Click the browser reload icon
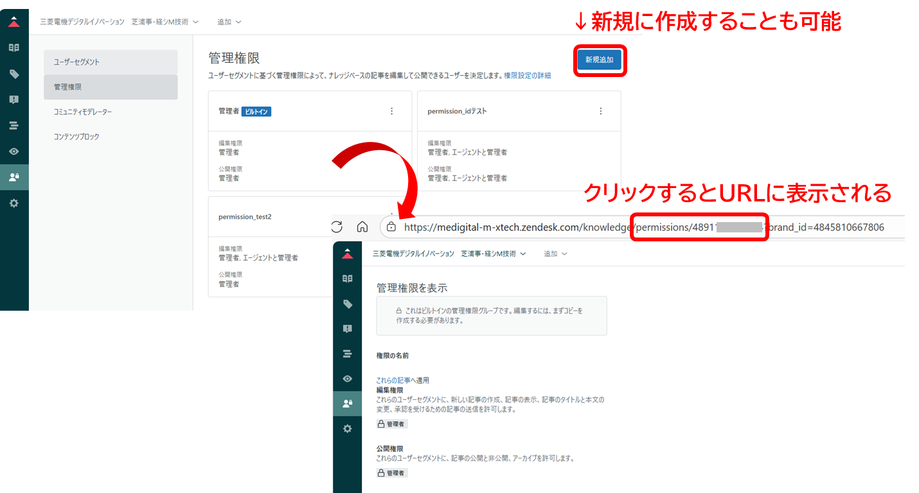Image resolution: width=919 pixels, height=493 pixels. coord(337,227)
